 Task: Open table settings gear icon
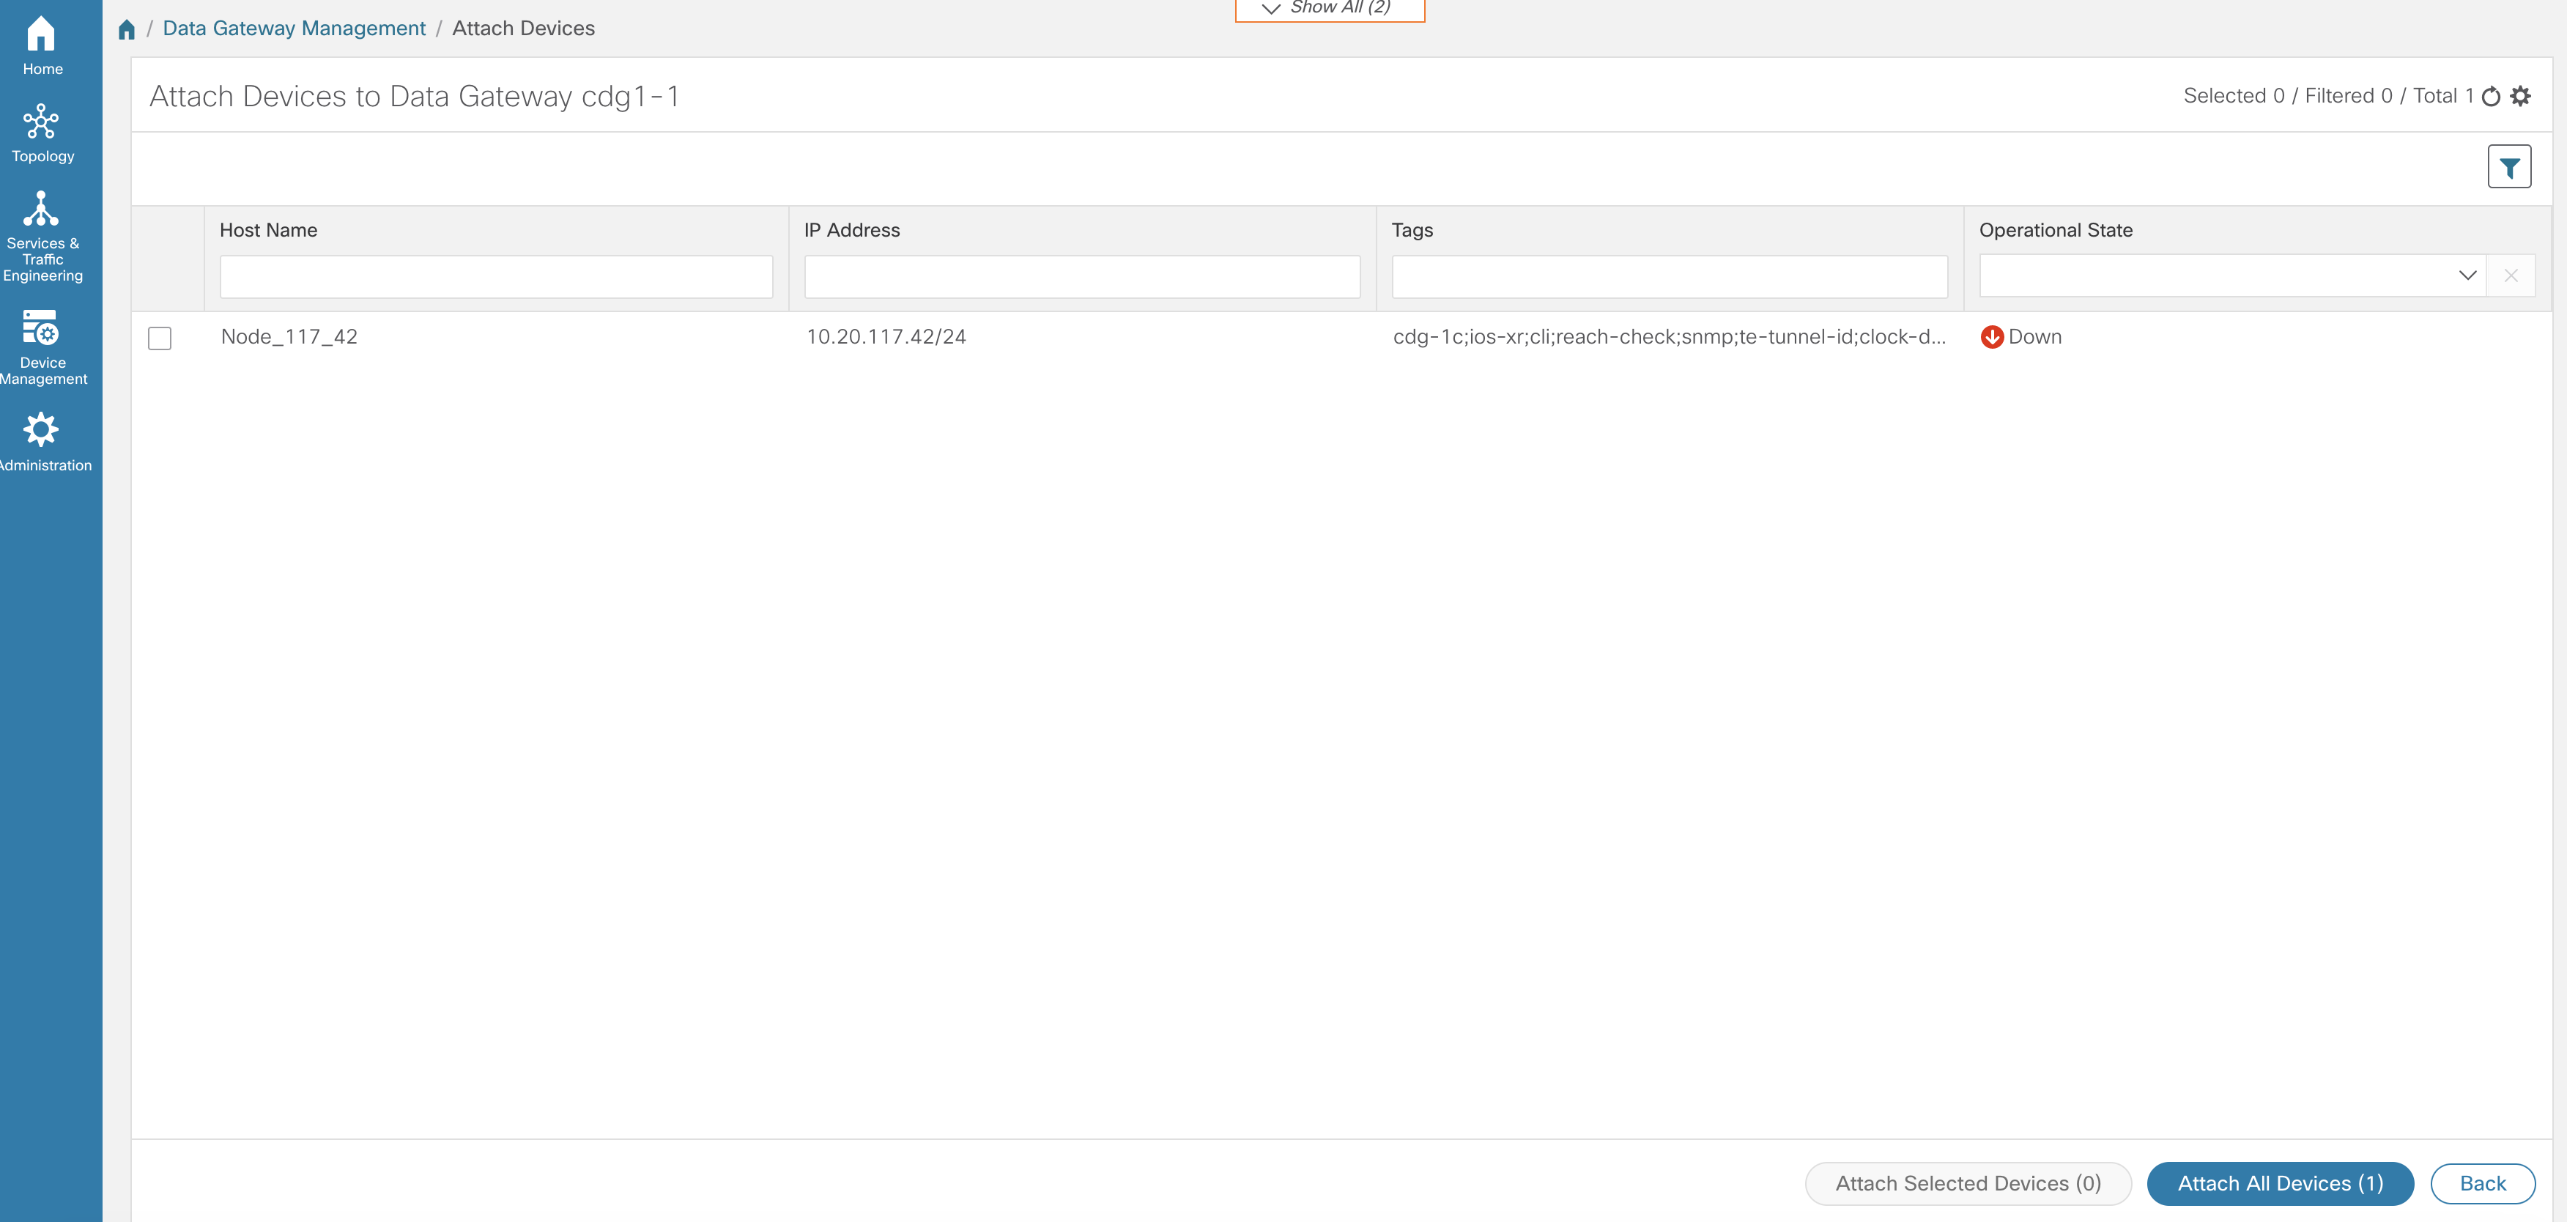pos(2520,97)
